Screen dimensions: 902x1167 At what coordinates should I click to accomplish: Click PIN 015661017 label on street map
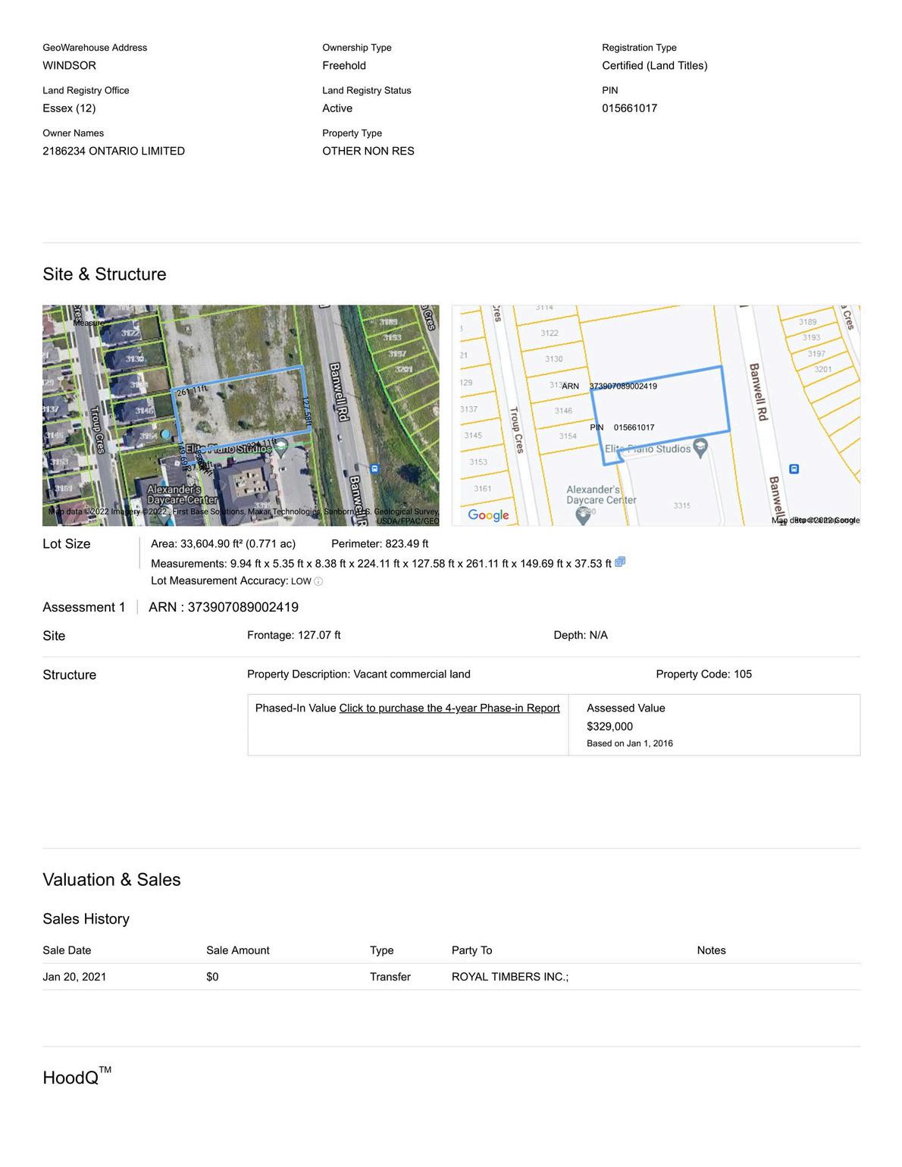622,427
